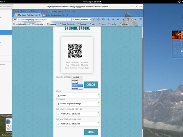Expand the pro bookmarks folder
Screen dimensions: 183x137
103,24
